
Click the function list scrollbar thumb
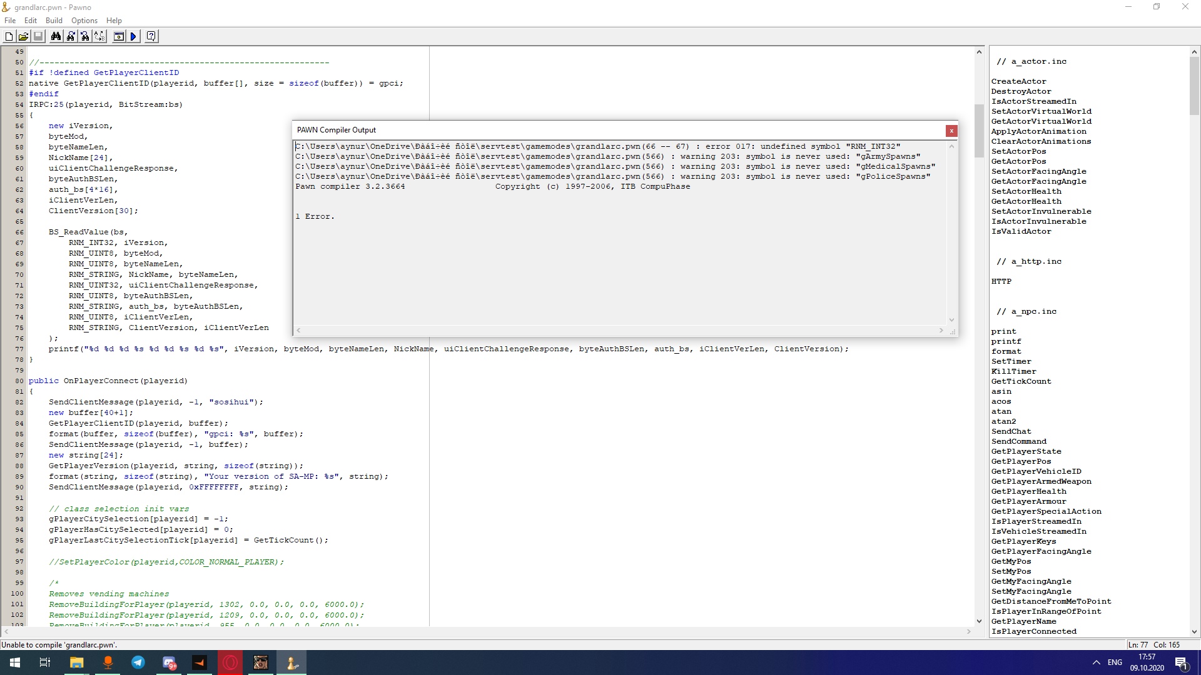(x=1193, y=86)
